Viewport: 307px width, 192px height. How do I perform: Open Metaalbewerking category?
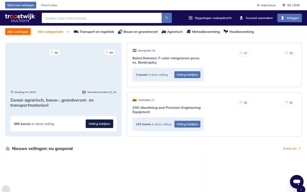(203, 32)
